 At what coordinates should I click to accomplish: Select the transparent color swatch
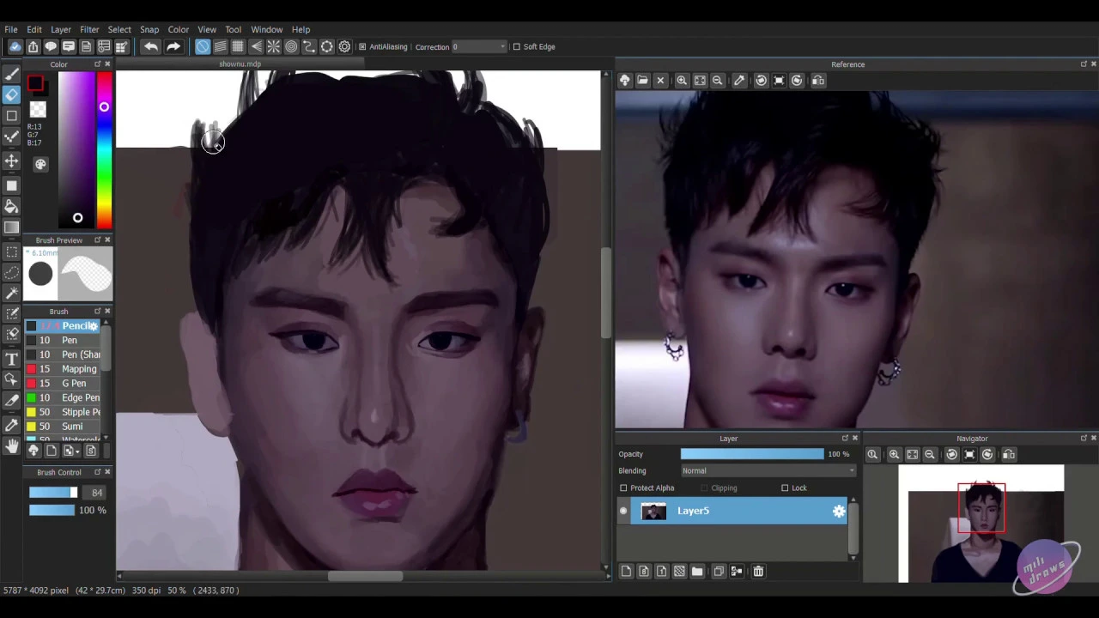click(x=38, y=109)
